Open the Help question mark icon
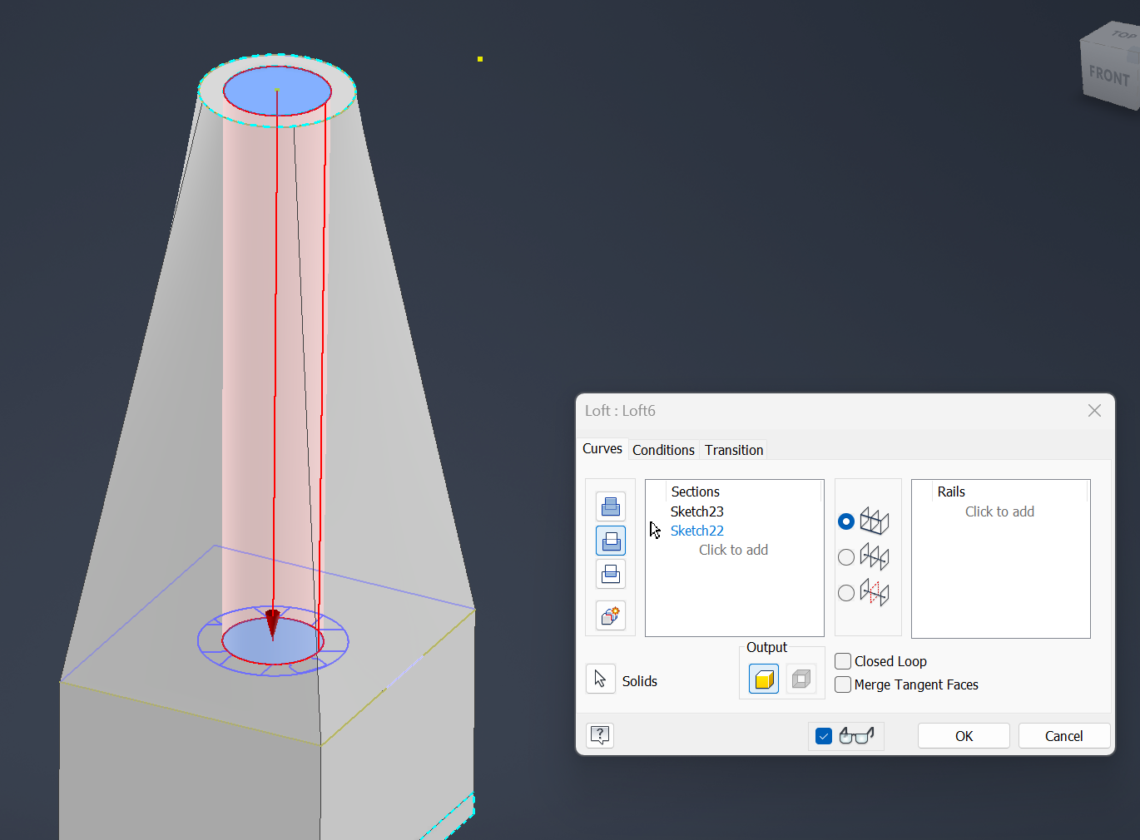This screenshot has width=1140, height=840. point(599,734)
